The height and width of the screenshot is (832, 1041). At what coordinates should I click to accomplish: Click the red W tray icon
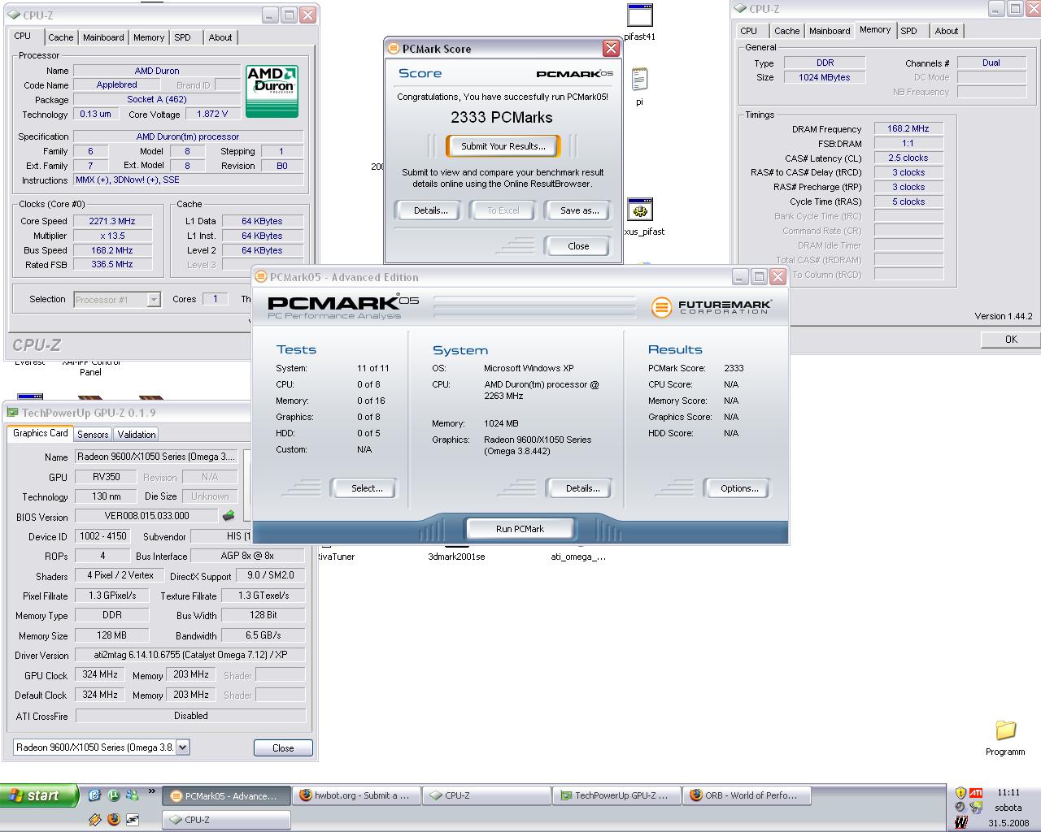[x=960, y=822]
